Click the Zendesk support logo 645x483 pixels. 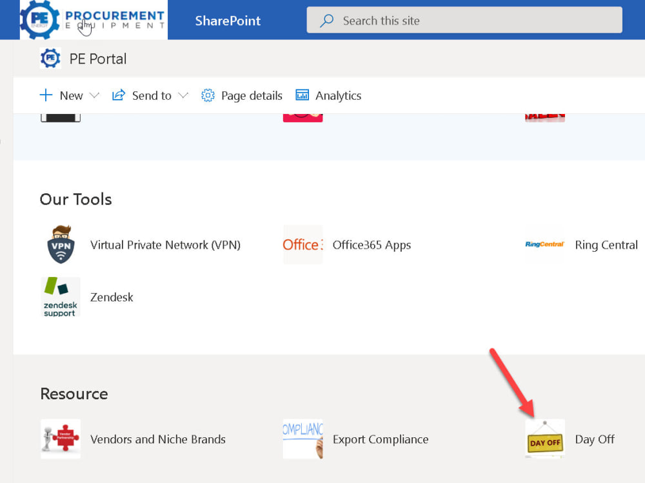(x=61, y=296)
